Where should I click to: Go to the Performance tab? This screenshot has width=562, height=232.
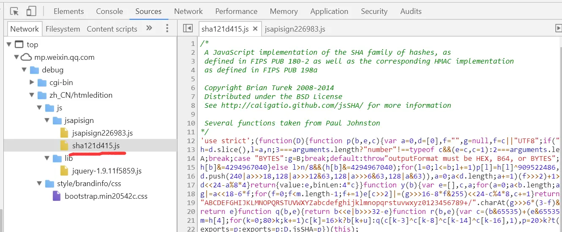click(x=236, y=11)
